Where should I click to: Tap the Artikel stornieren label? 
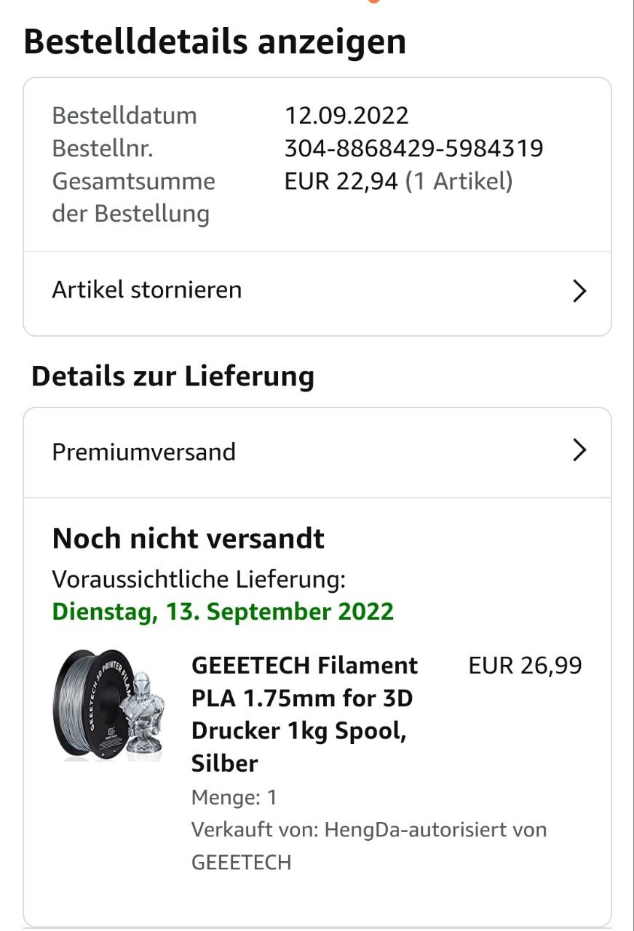point(146,290)
